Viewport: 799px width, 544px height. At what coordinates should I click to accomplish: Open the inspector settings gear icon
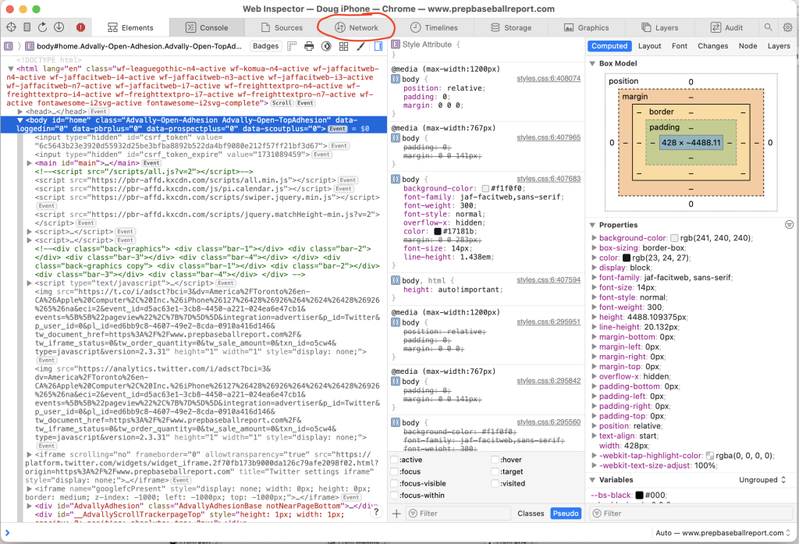788,27
